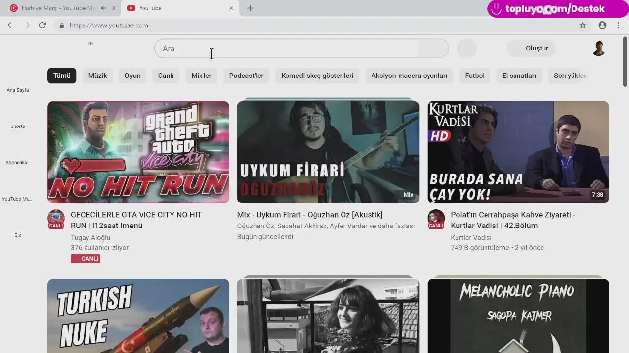Select the Oyun filter chip
This screenshot has height=353, width=629.
point(132,76)
